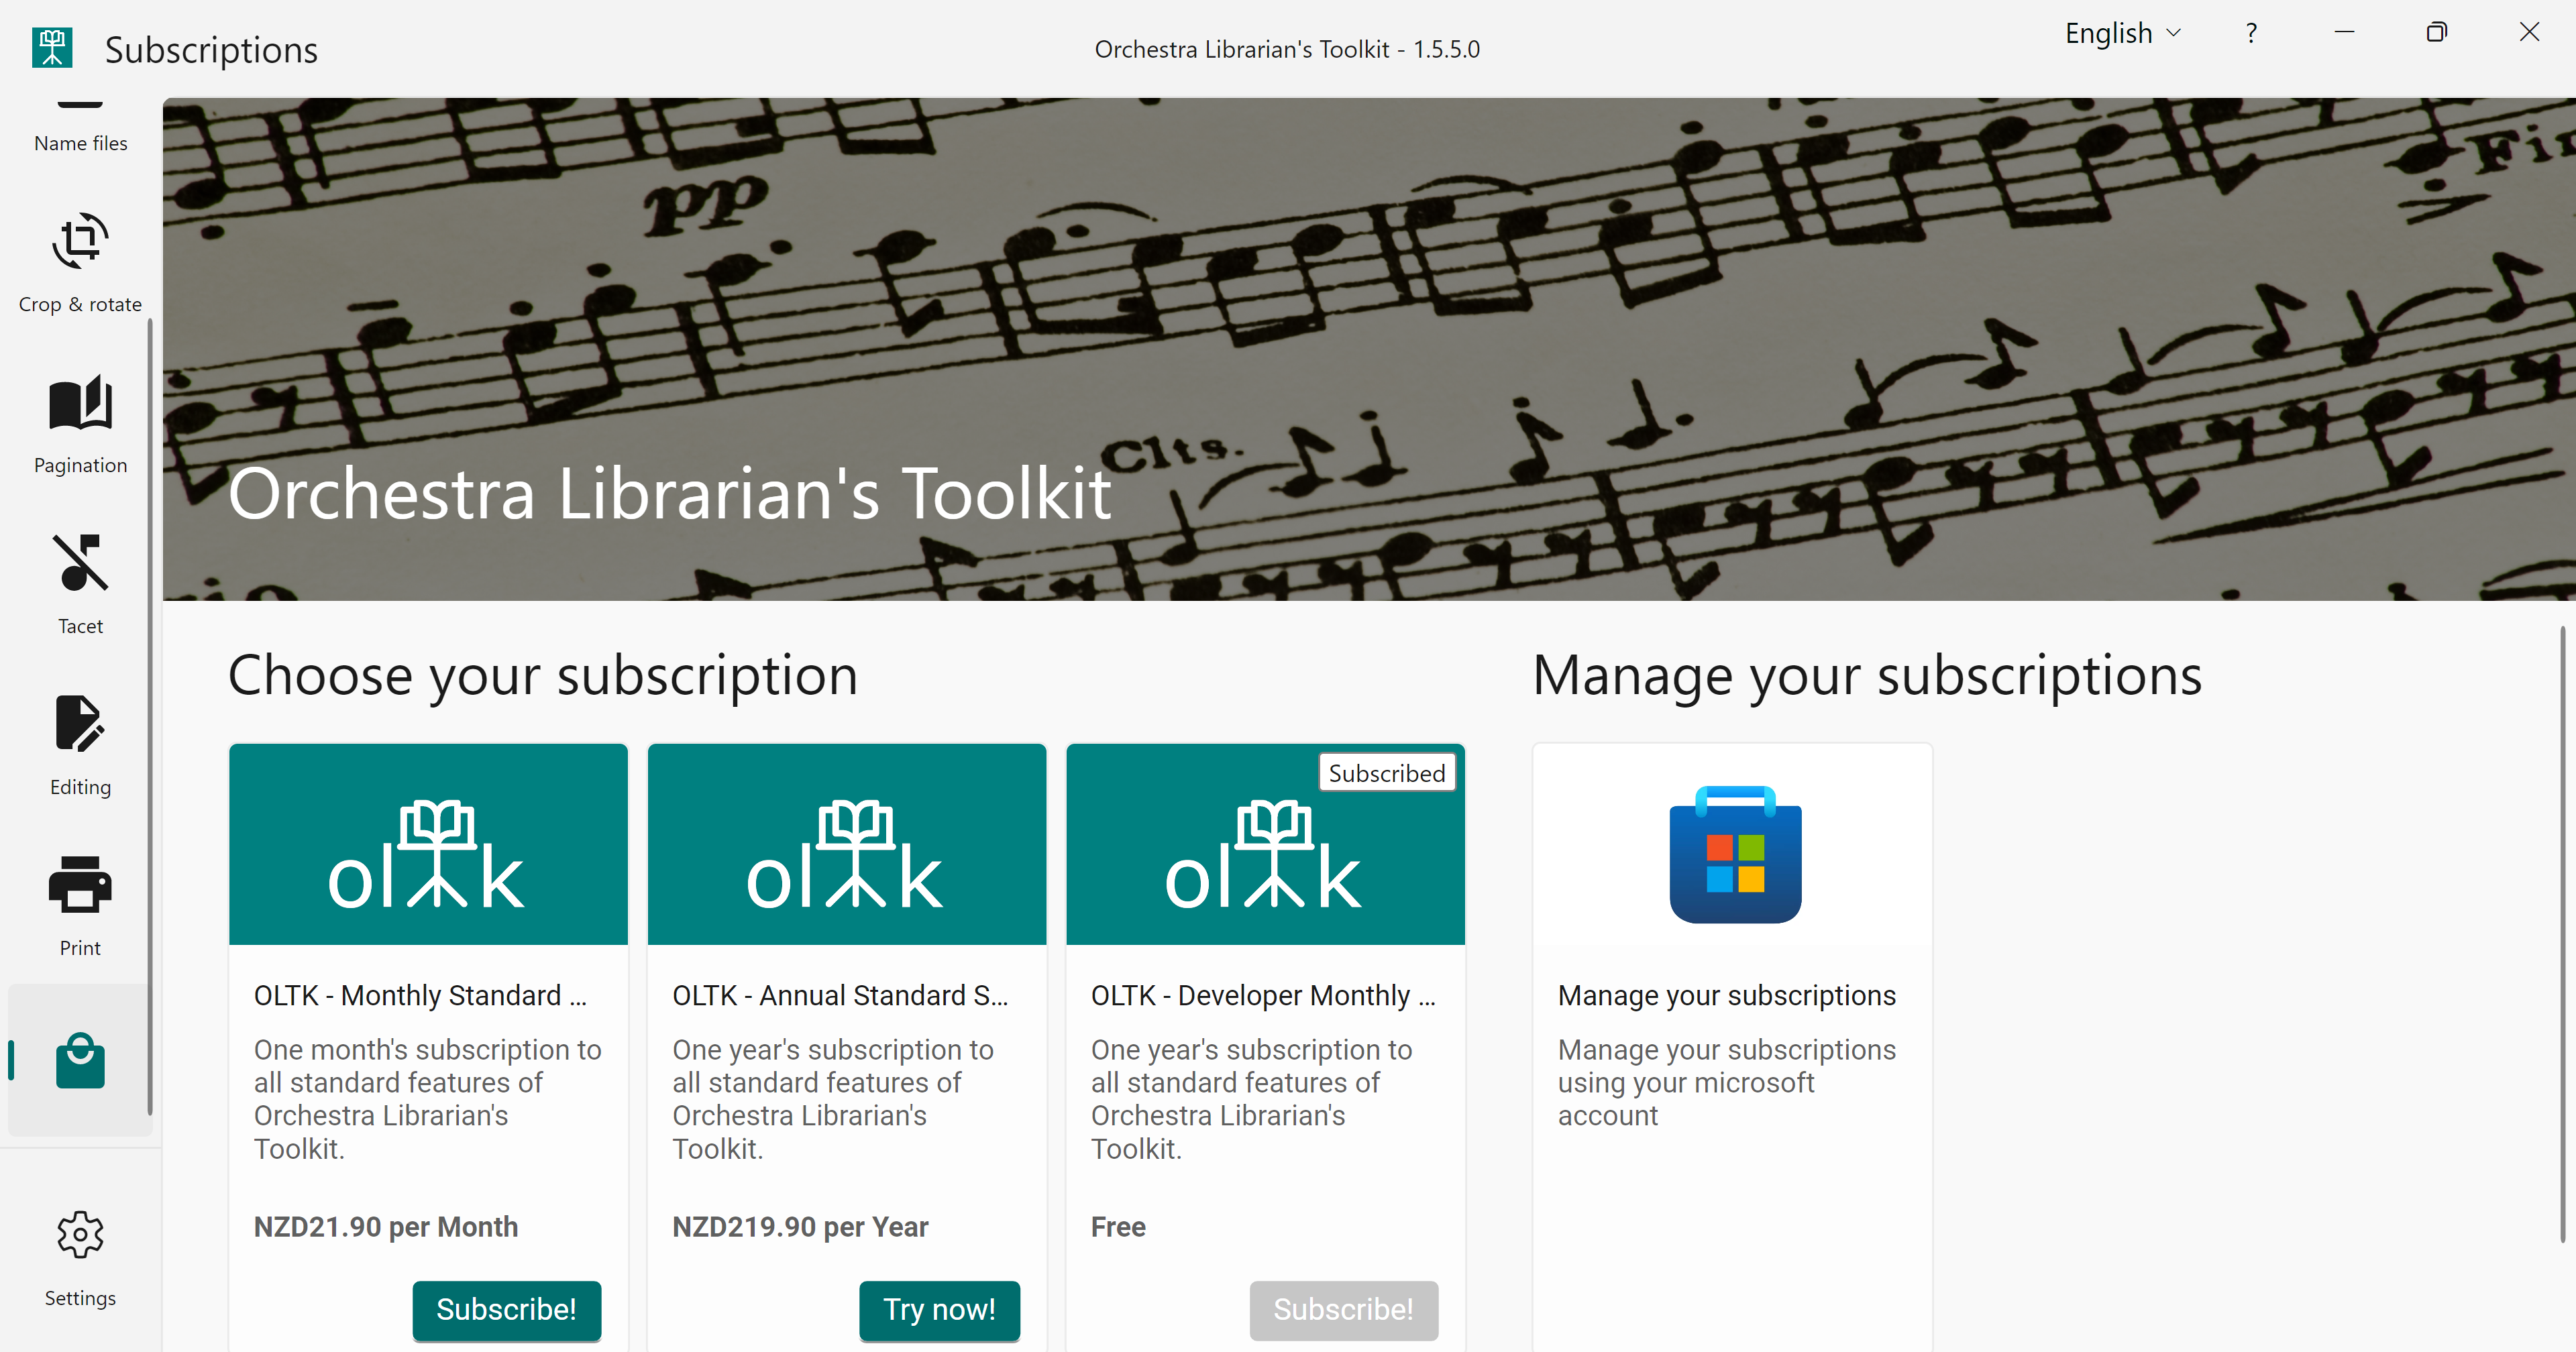
Task: Click the Monthly Standard card logo image
Action: pos(428,844)
